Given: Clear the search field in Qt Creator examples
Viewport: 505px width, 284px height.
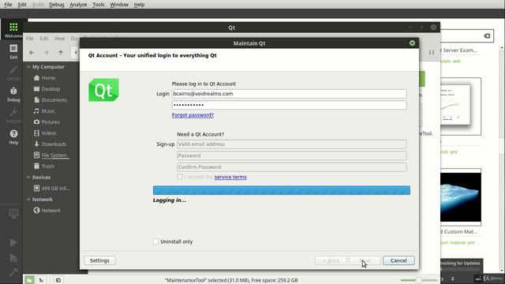Looking at the screenshot, I should [x=487, y=36].
